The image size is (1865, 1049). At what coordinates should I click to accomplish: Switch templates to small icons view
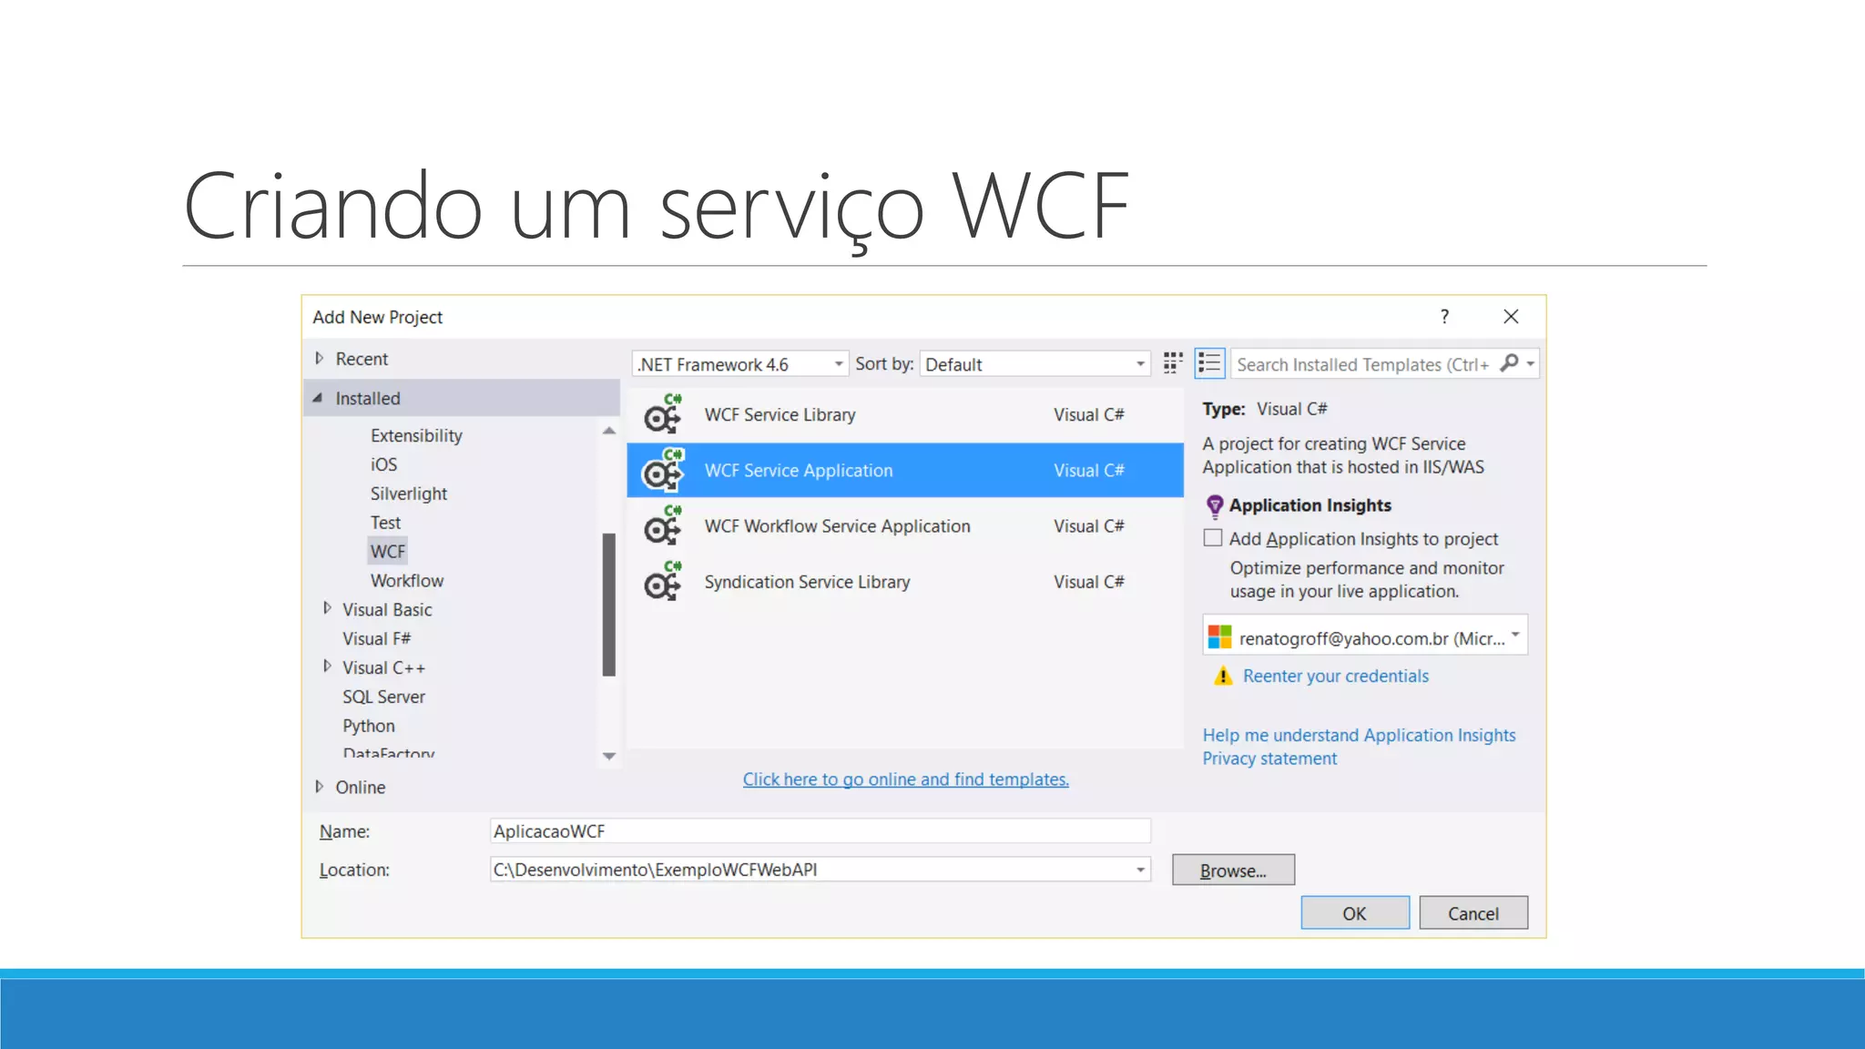click(x=1173, y=363)
